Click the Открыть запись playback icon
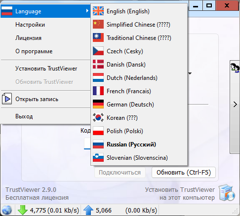240x216 pixels. (x=7, y=99)
